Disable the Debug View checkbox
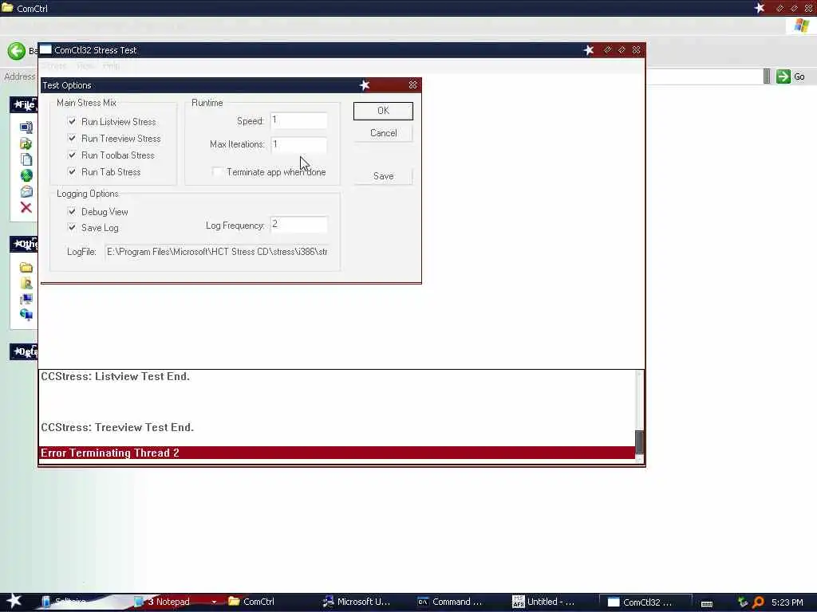This screenshot has width=817, height=612. click(72, 212)
